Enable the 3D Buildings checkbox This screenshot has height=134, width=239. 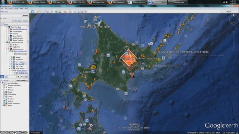coord(4,94)
